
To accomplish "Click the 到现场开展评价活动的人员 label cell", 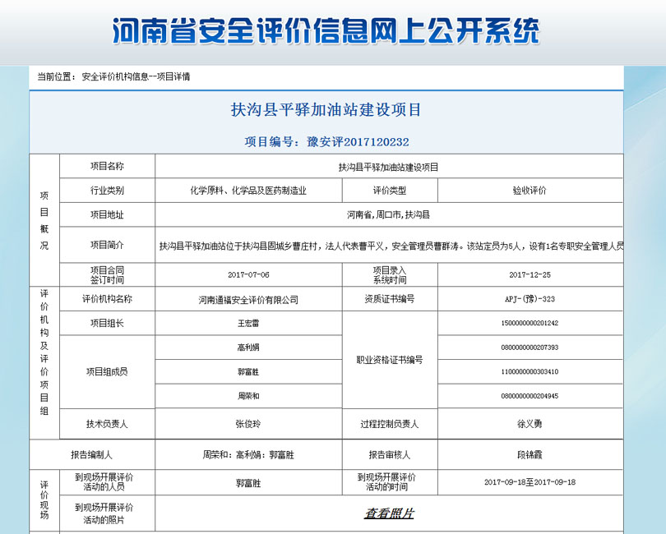I will 107,482.
